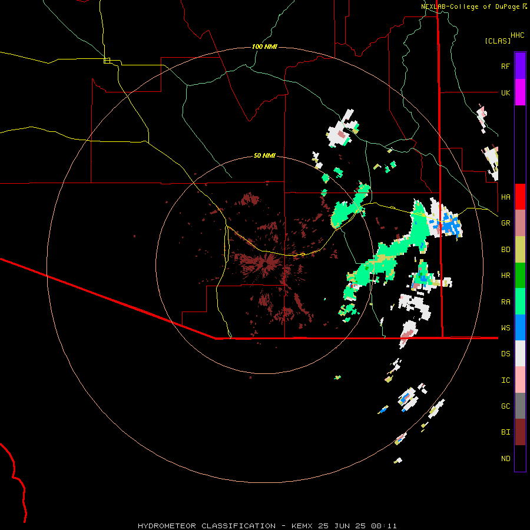
Task: Click the RF legend label
Action: click(x=505, y=66)
